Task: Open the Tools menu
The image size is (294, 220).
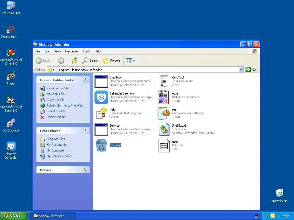Action: 86,51
